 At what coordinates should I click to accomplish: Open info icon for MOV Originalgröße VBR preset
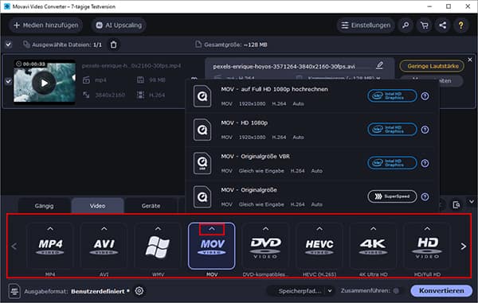click(425, 163)
